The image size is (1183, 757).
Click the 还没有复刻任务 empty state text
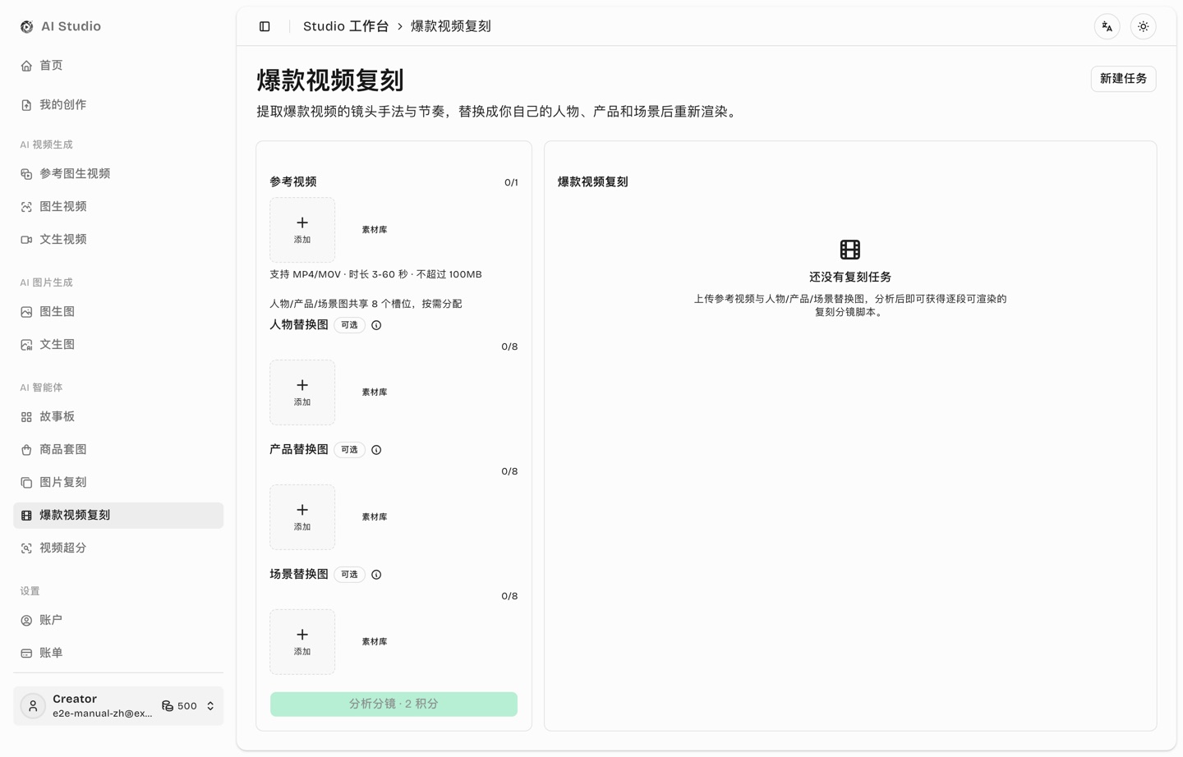point(850,278)
